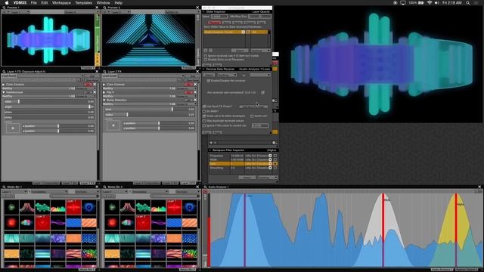This screenshot has width=484, height=272.
Task: Toggle the red on button for Flip V
Action: [189, 92]
